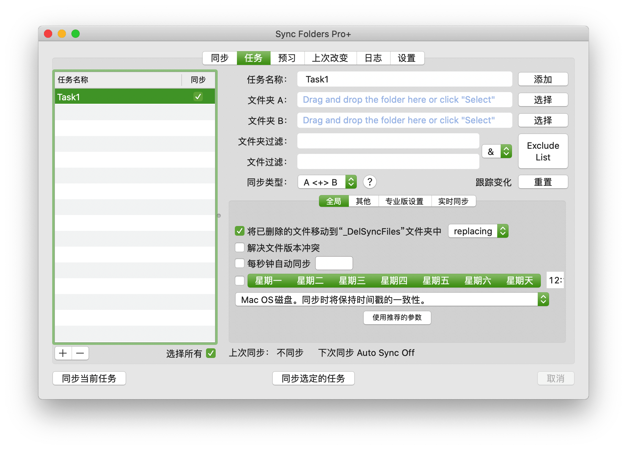Click the plus icon to add task
The width and height of the screenshot is (627, 450).
click(x=63, y=353)
